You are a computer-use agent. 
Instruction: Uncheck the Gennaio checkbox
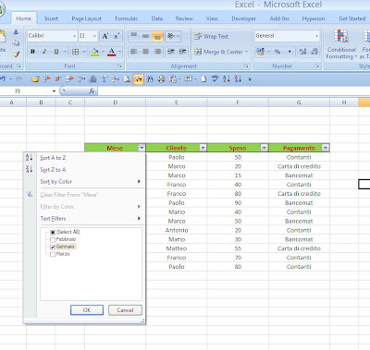[x=53, y=247]
